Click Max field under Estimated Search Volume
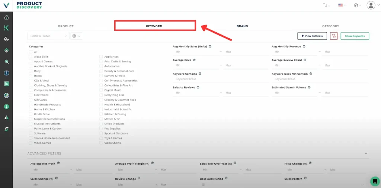 tap(345, 93)
